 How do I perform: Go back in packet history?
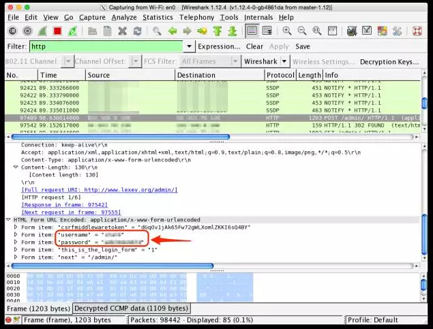[x=173, y=31]
